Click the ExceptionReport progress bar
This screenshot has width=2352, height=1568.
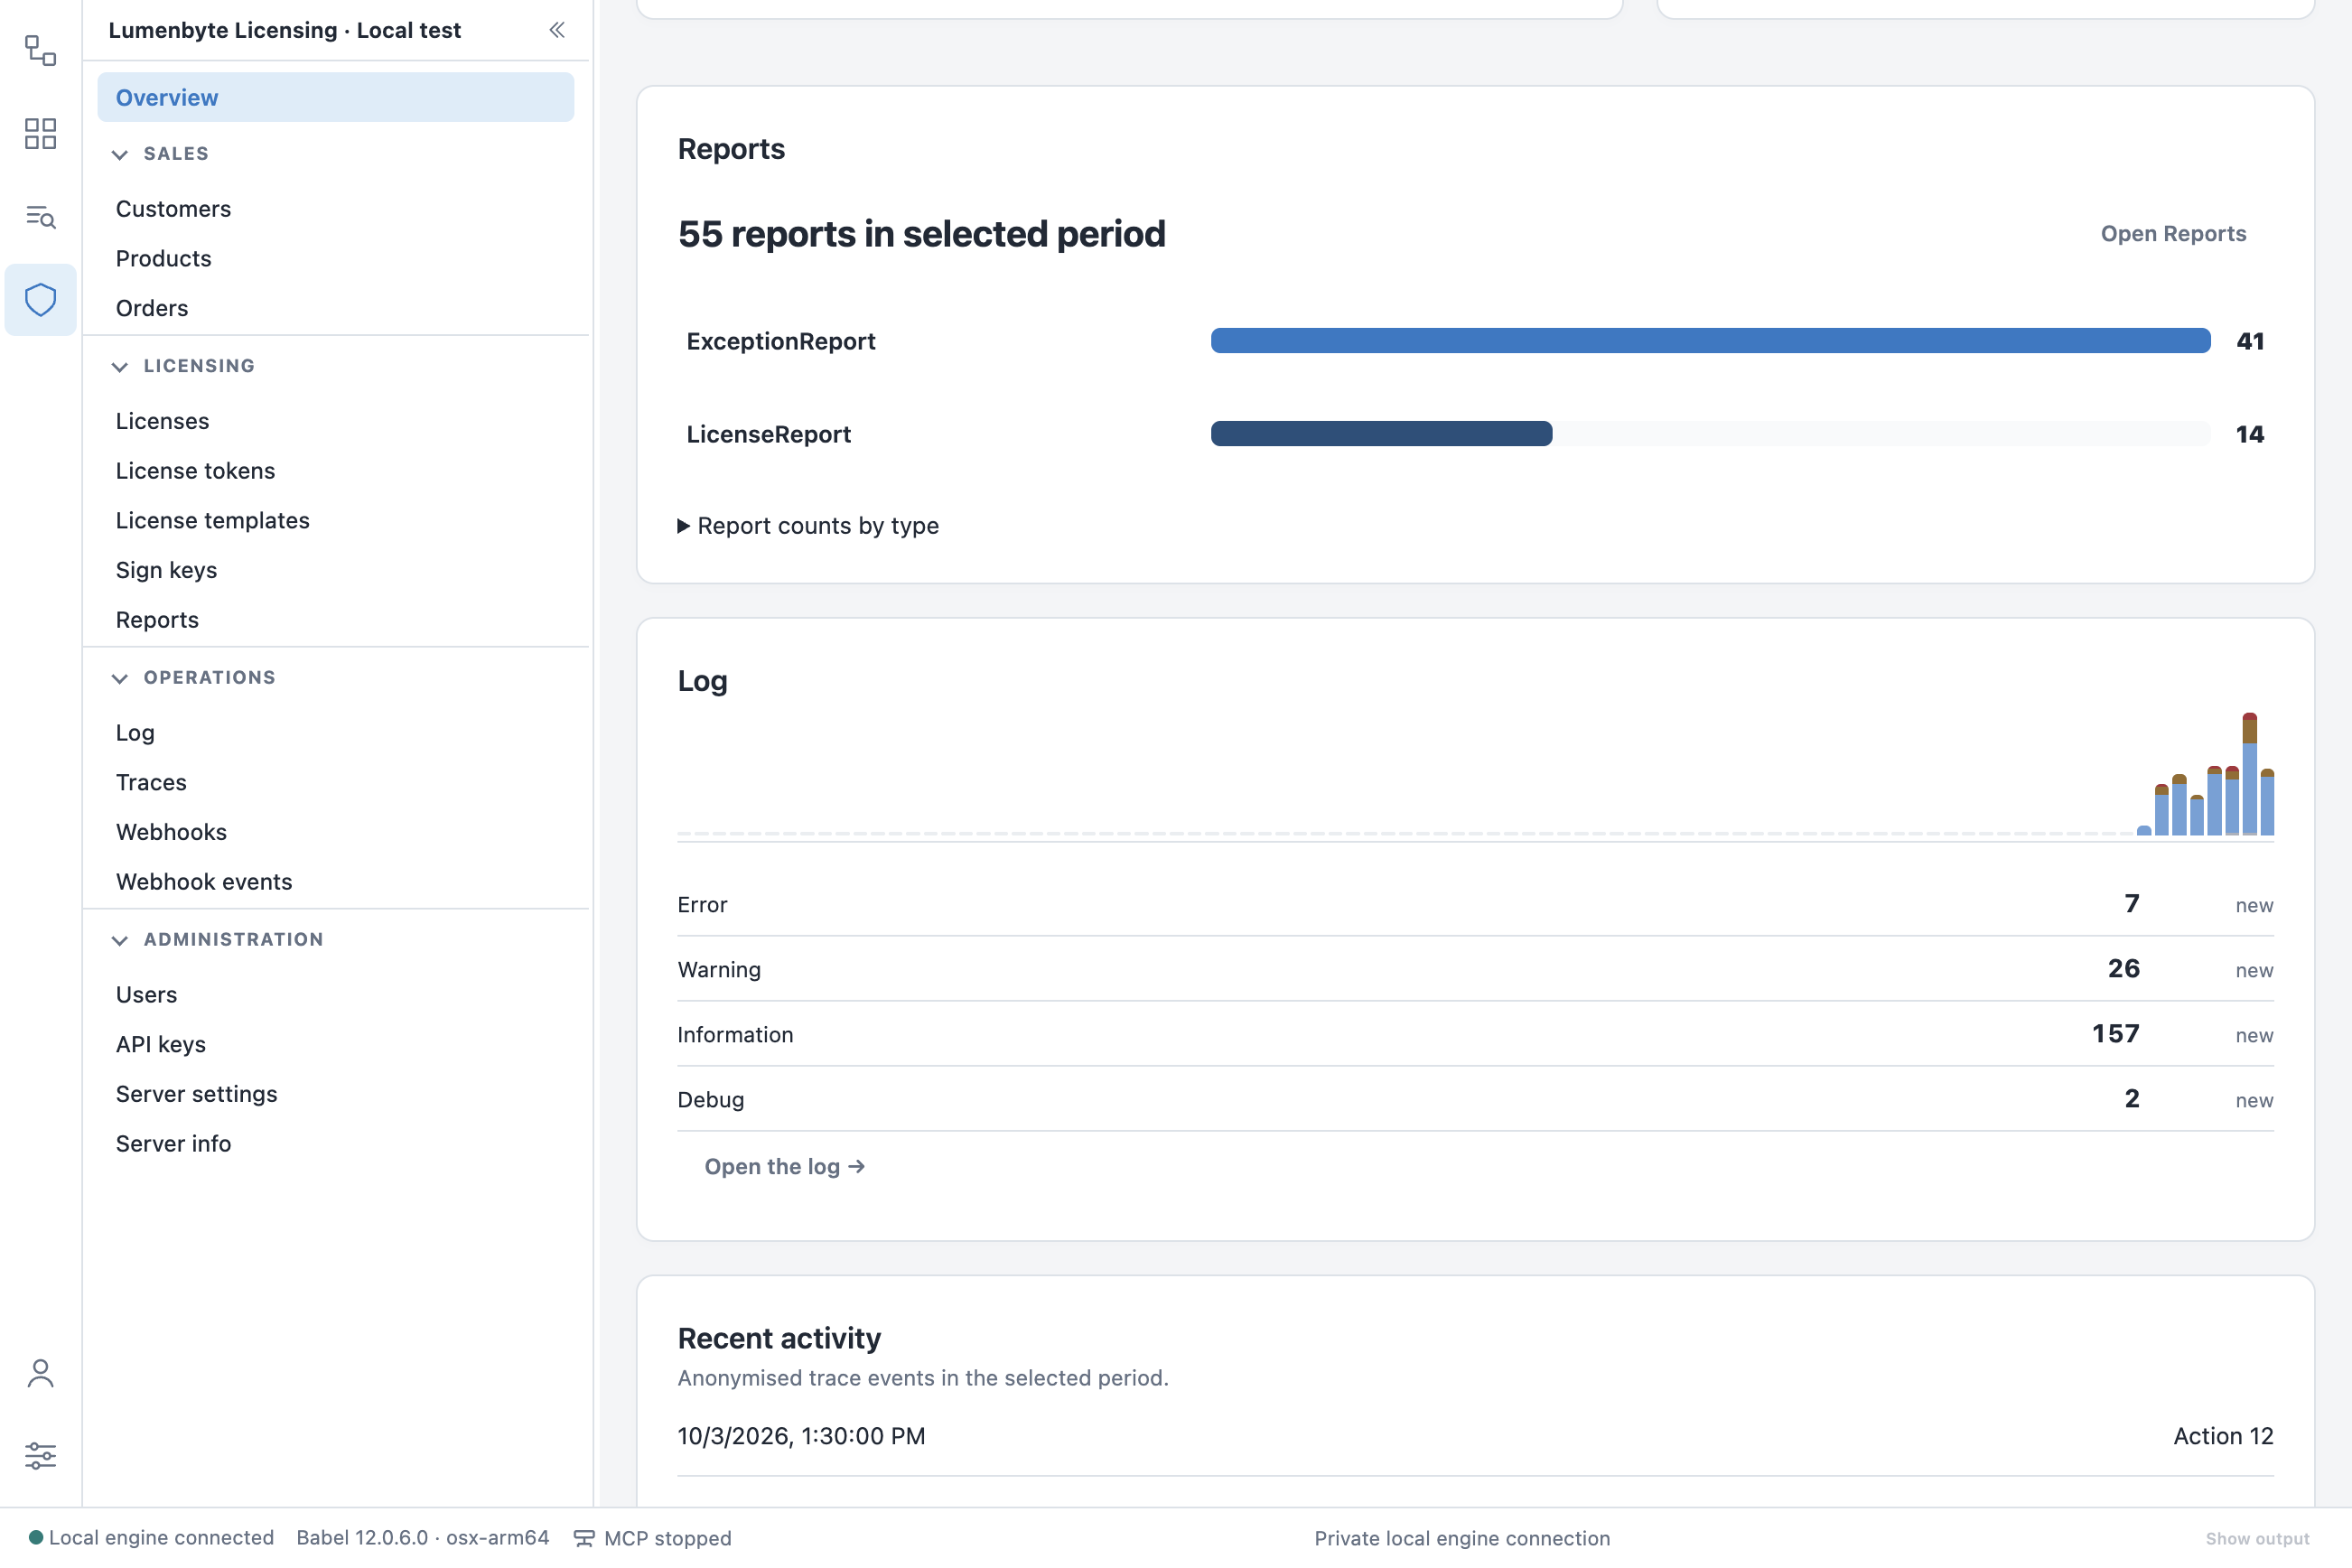(1710, 341)
